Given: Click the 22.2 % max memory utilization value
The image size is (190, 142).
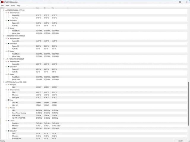Looking at the screenshot, I should coord(54,136).
